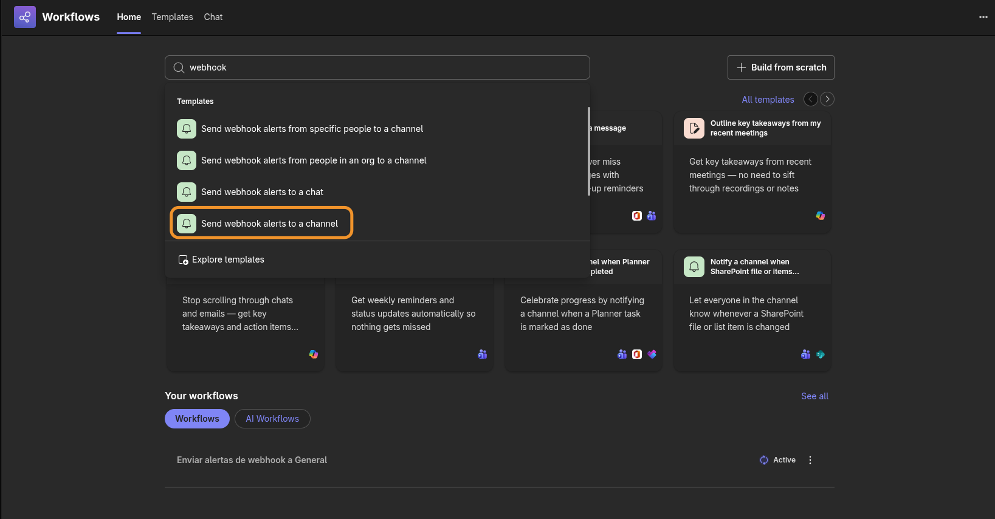Click the suggestion list scrollbar
Viewport: 995px width, 519px height.
coord(588,151)
